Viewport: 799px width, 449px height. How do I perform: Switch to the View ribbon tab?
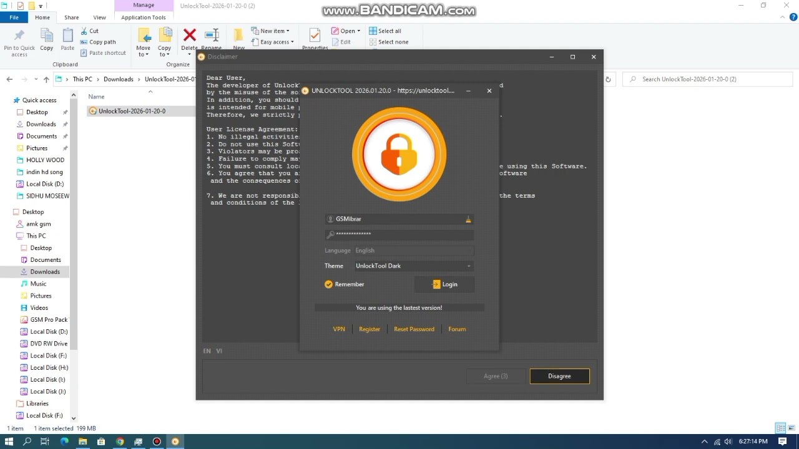[x=99, y=17]
